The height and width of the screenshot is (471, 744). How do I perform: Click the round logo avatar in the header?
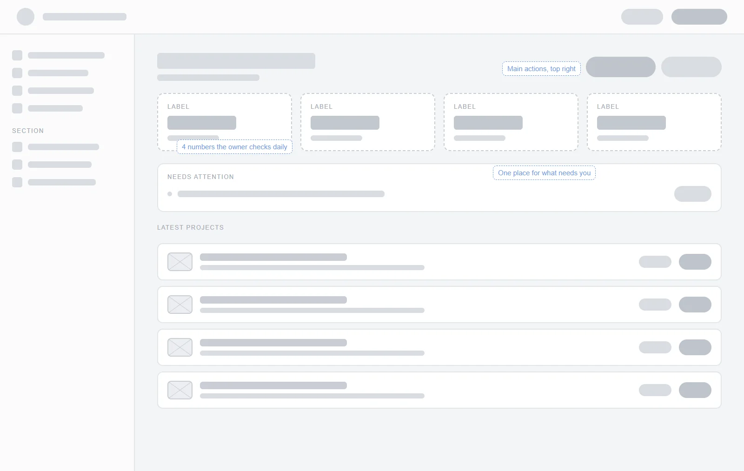(26, 17)
